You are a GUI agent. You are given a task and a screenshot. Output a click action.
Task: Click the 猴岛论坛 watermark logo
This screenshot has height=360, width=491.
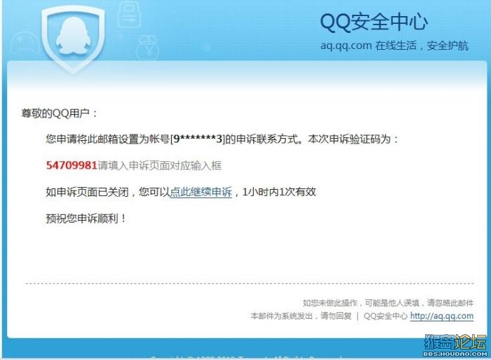[x=455, y=342]
